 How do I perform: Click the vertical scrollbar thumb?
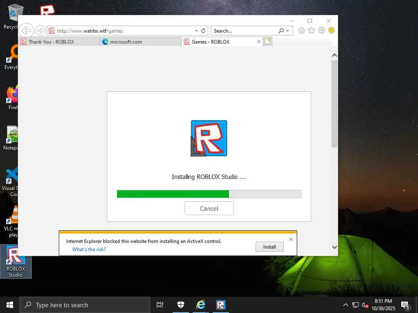(x=334, y=104)
